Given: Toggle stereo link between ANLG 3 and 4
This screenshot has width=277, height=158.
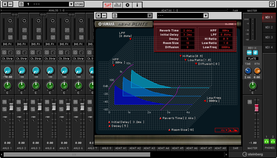Looking at the screenshot, I should (x=43, y=15).
